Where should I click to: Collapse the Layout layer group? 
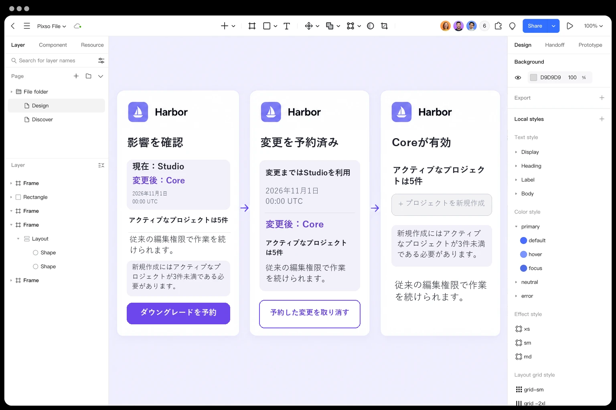click(18, 239)
